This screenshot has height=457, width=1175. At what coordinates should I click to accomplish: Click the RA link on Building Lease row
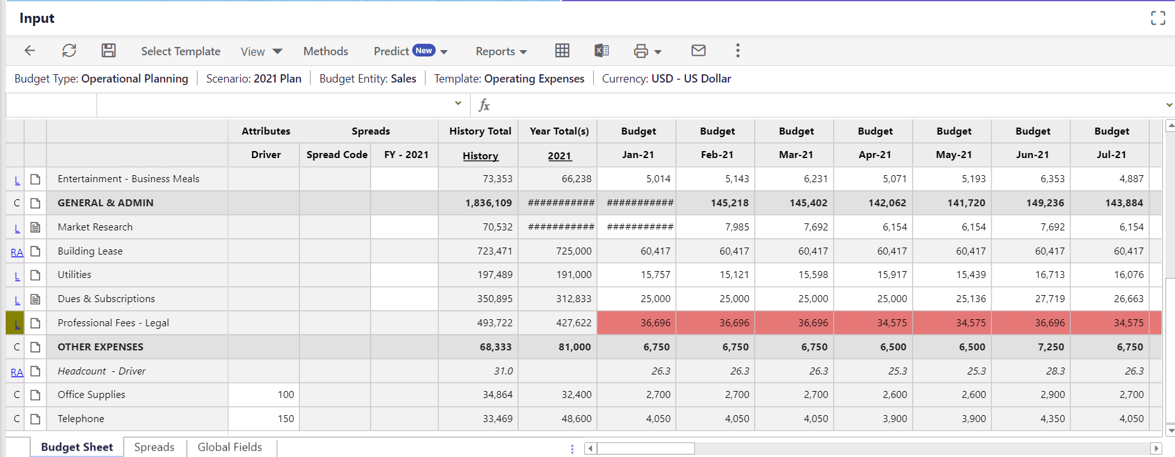coord(17,252)
